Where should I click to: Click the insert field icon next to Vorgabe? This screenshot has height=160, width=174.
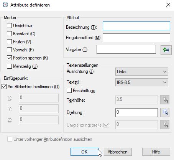point(166,50)
